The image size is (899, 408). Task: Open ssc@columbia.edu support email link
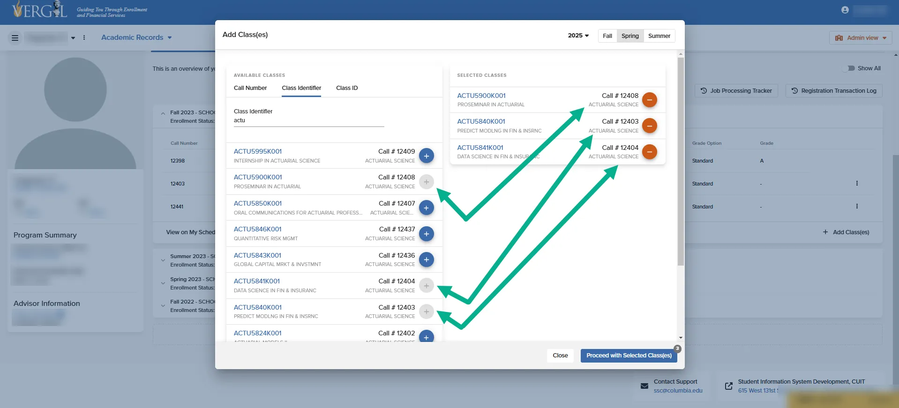coord(678,391)
